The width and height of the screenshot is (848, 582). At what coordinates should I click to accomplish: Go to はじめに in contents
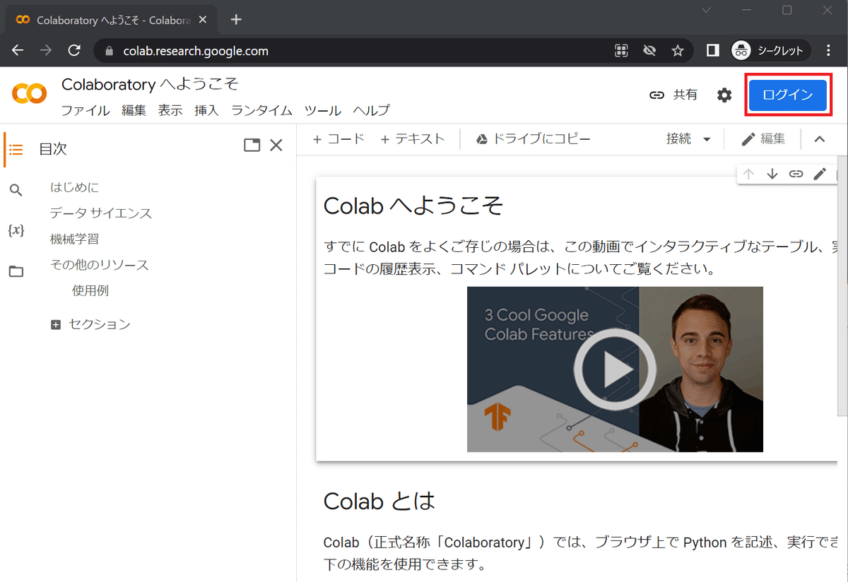75,187
